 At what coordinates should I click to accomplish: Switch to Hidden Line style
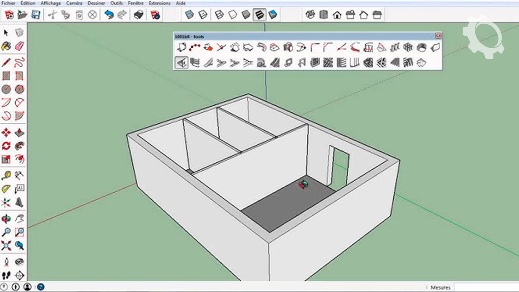232,15
